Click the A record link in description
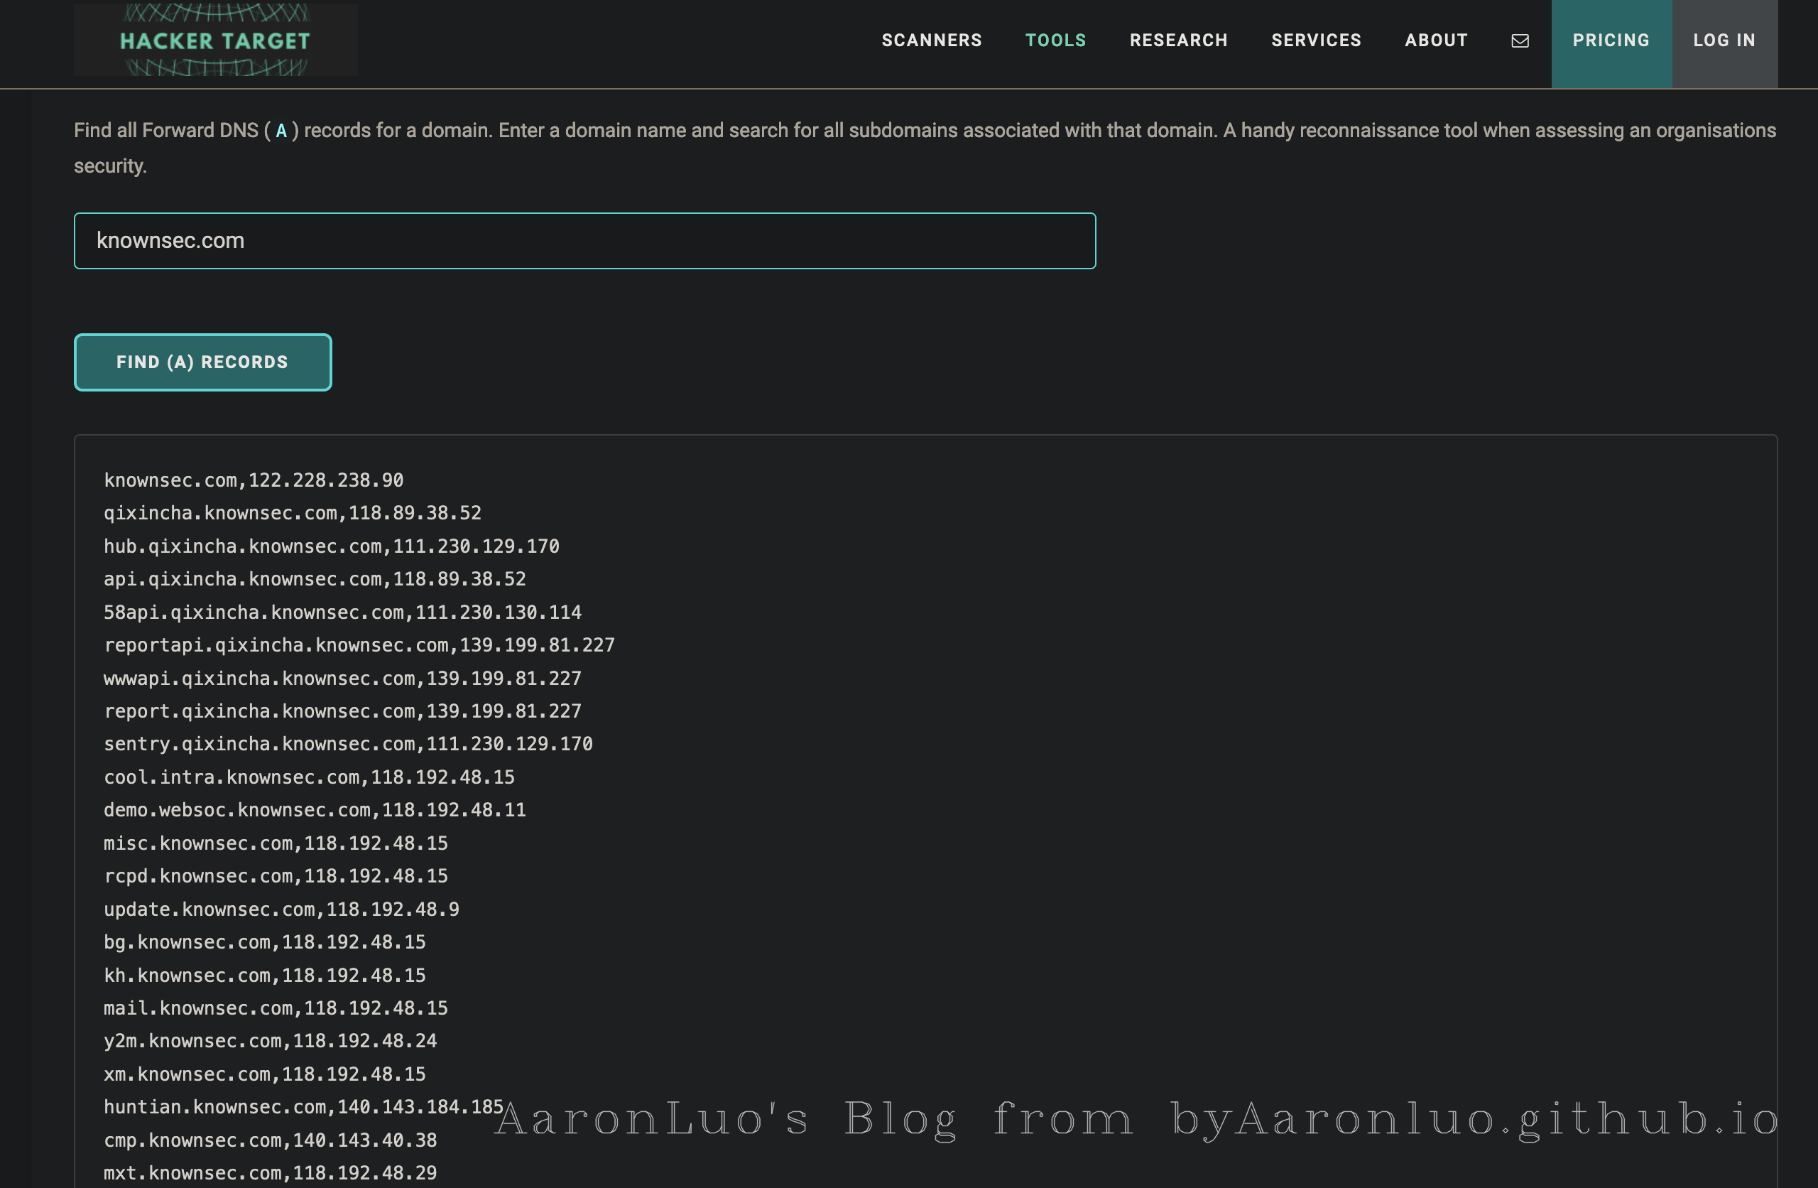Image resolution: width=1818 pixels, height=1188 pixels. [x=281, y=131]
